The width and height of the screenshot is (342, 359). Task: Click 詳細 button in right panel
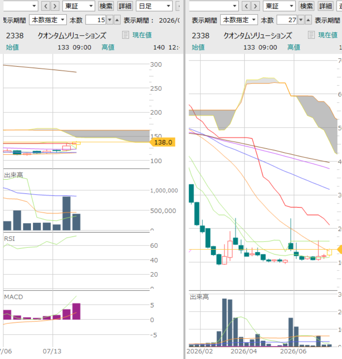pyautogui.click(x=326, y=6)
